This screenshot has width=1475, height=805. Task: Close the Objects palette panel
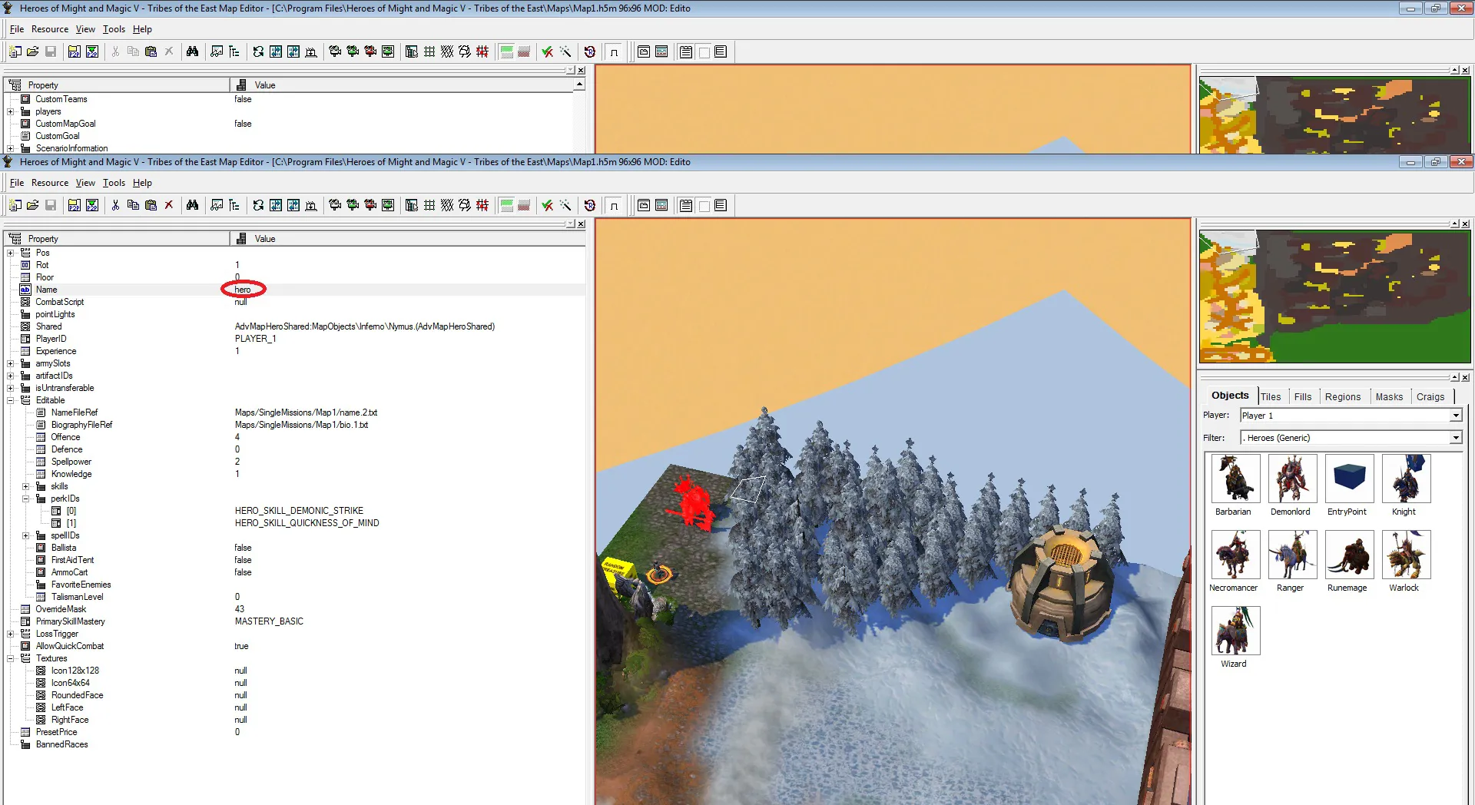[1465, 377]
